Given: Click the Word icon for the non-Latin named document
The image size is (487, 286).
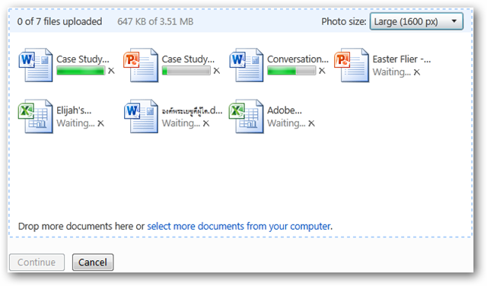Looking at the screenshot, I should [141, 116].
